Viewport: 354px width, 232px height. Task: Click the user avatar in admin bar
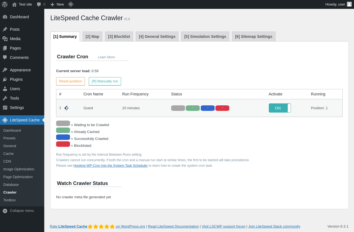pyautogui.click(x=349, y=4)
